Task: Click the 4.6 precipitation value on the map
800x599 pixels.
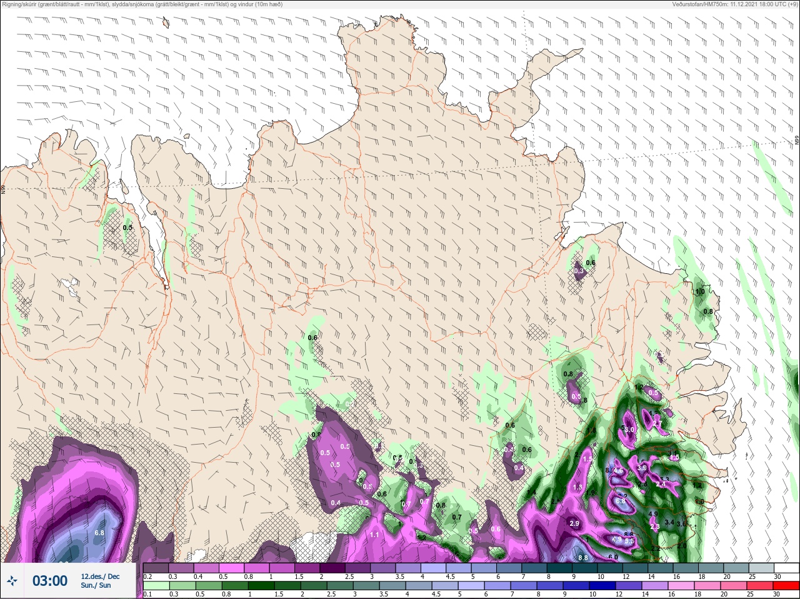Action: (618, 470)
